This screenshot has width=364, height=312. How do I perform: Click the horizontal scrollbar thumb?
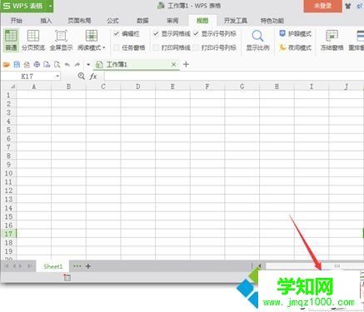[337, 266]
